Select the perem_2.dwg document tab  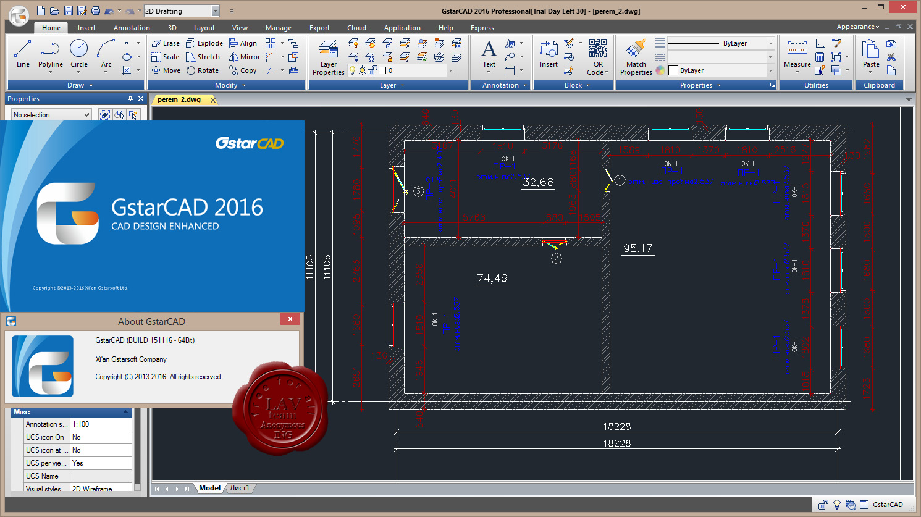(179, 99)
